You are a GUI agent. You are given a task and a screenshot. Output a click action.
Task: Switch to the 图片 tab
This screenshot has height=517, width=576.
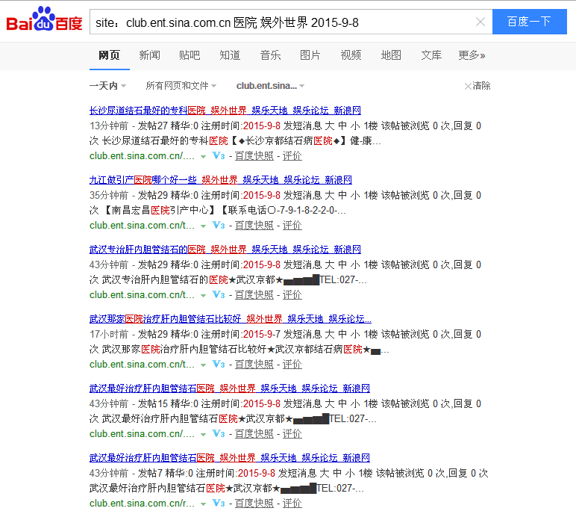pyautogui.click(x=310, y=55)
